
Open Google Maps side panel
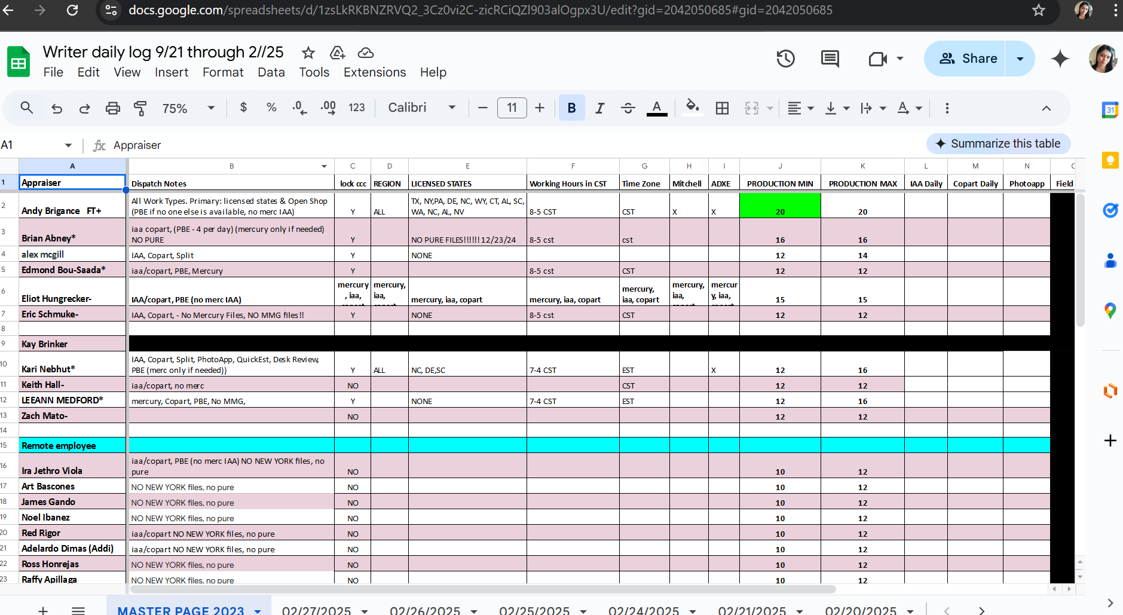pyautogui.click(x=1110, y=311)
